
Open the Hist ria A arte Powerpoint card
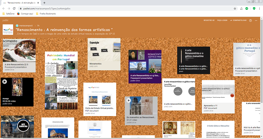point(251,118)
